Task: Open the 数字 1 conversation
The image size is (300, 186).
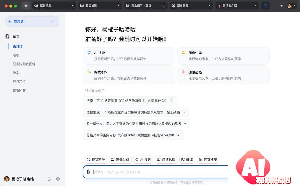Action: 17,73
